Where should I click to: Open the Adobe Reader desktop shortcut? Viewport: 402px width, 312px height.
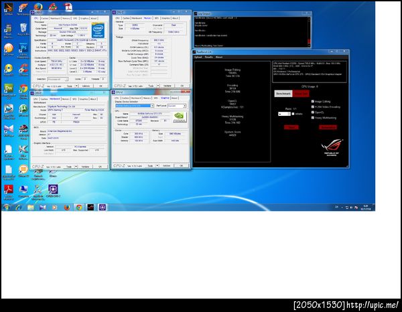[x=9, y=192]
